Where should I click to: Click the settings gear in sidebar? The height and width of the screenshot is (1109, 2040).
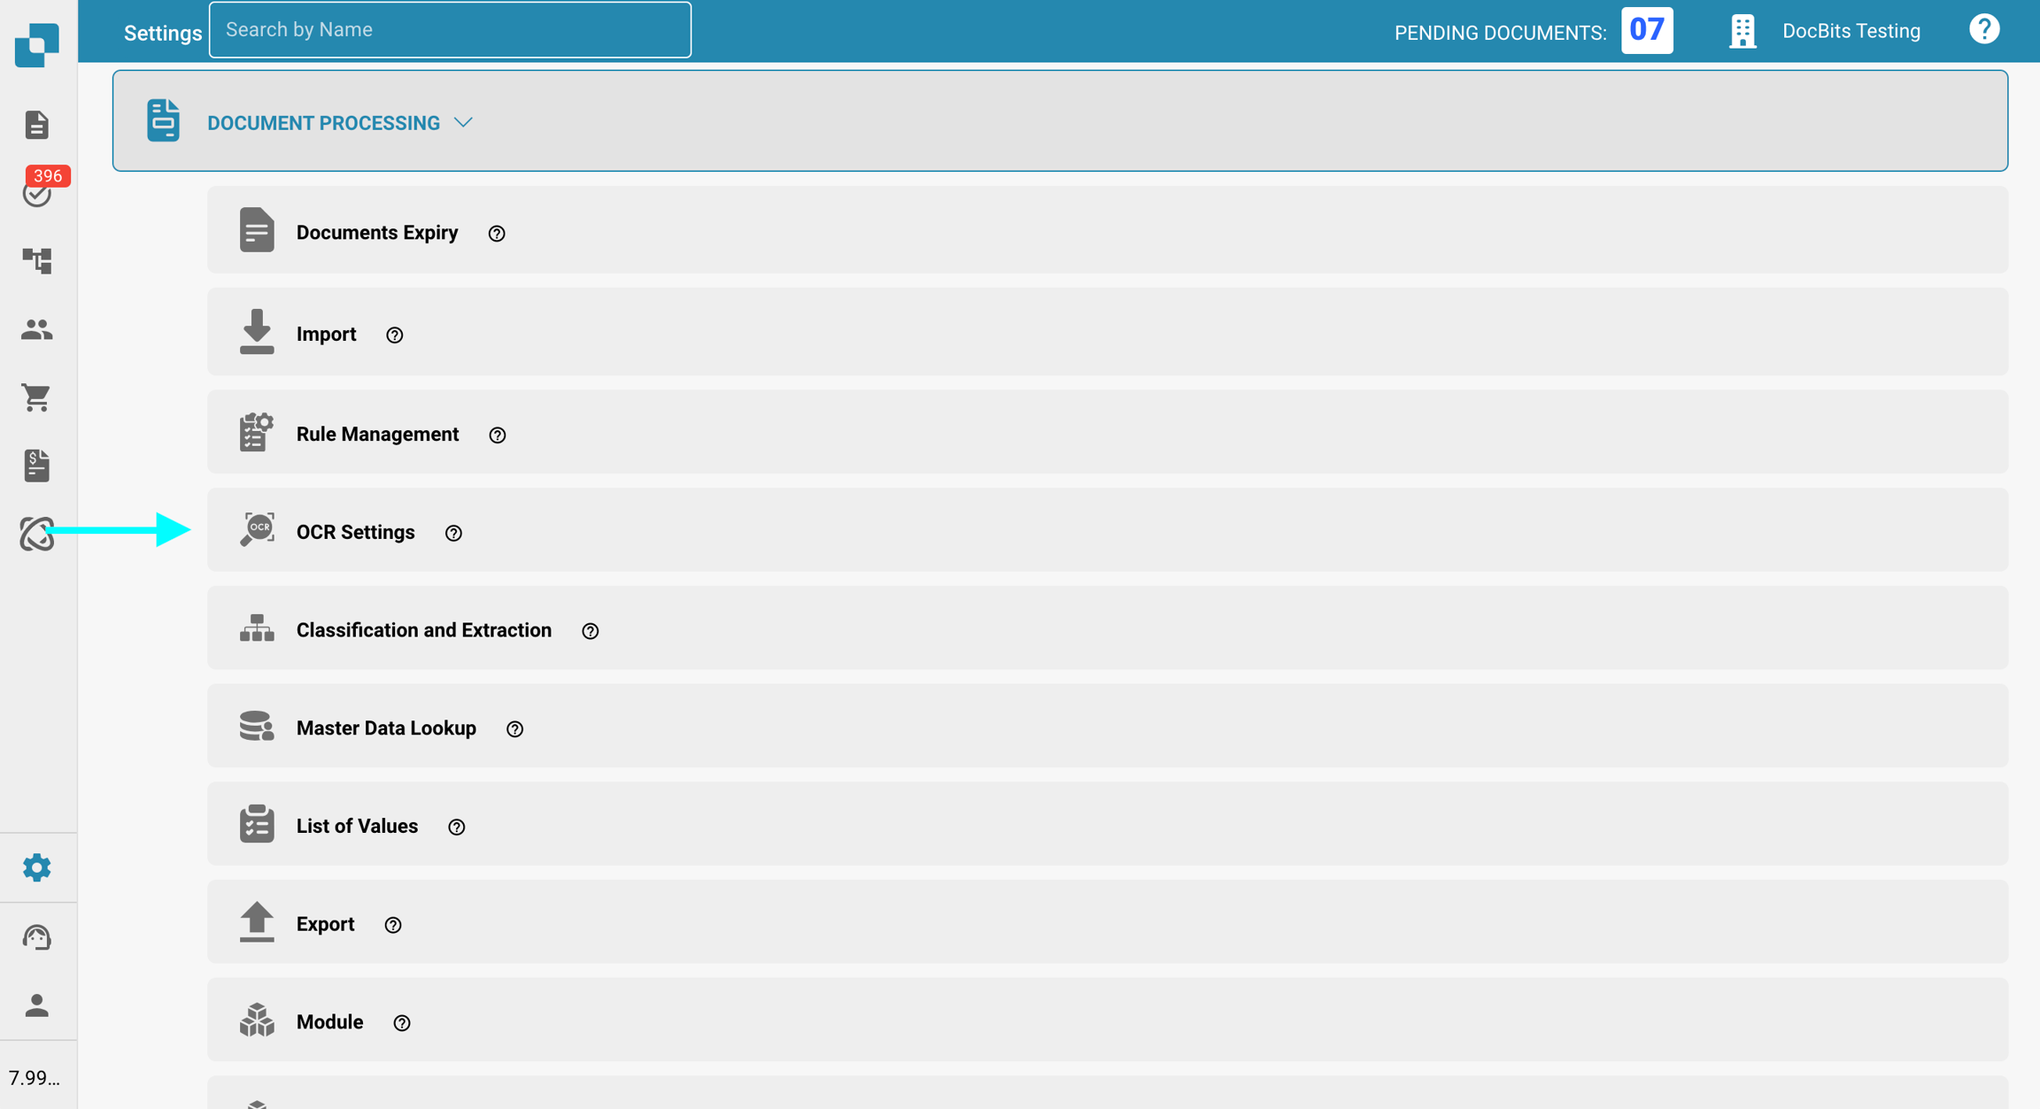point(36,867)
